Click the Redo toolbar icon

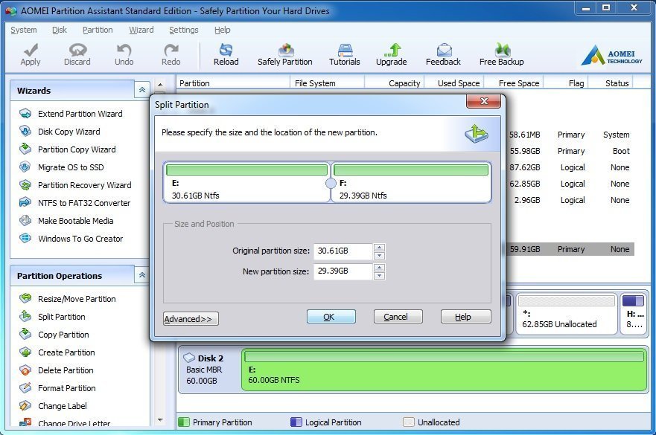(x=171, y=55)
